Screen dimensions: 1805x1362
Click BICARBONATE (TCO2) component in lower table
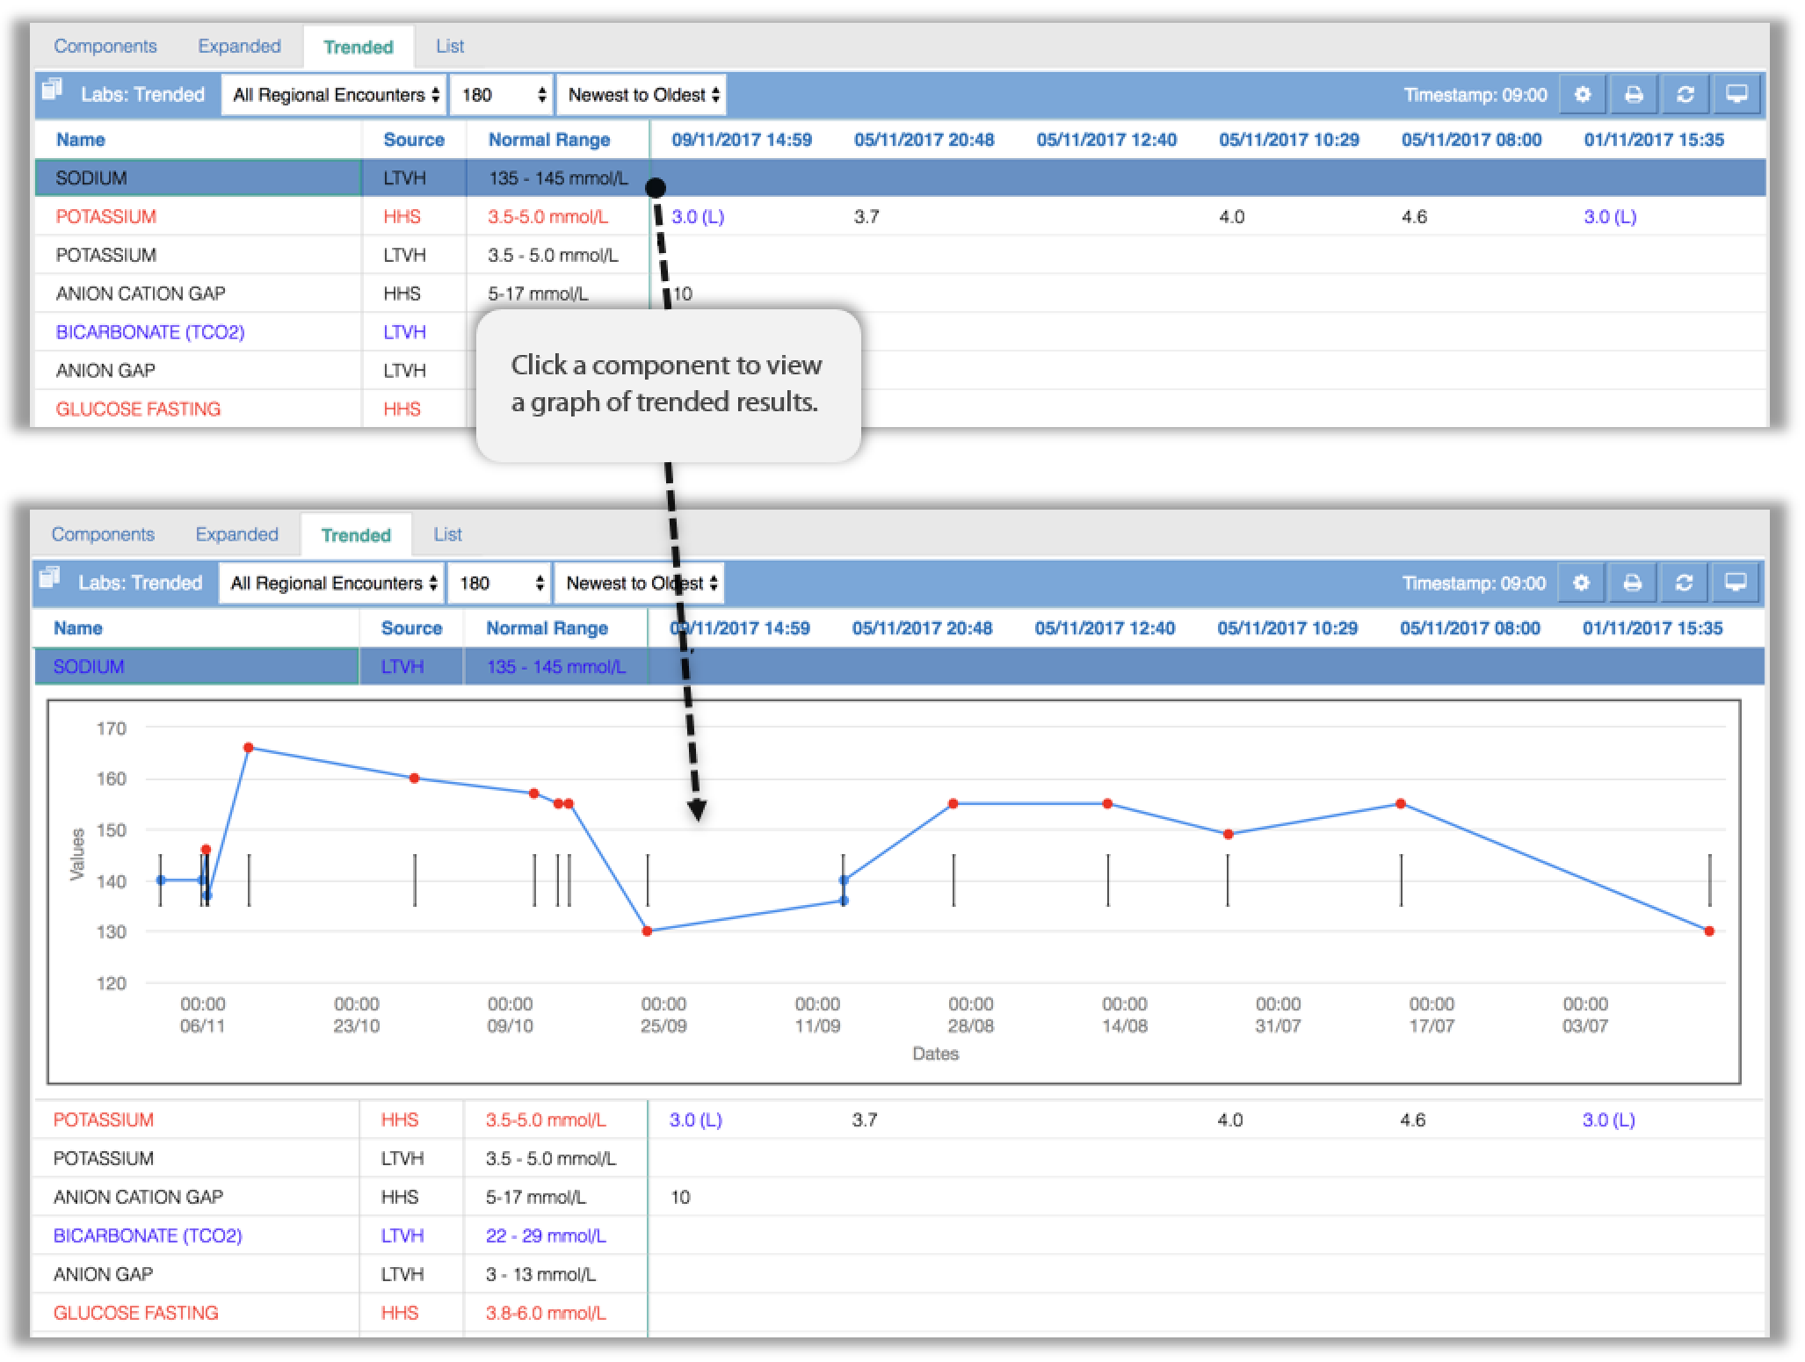pos(148,1235)
